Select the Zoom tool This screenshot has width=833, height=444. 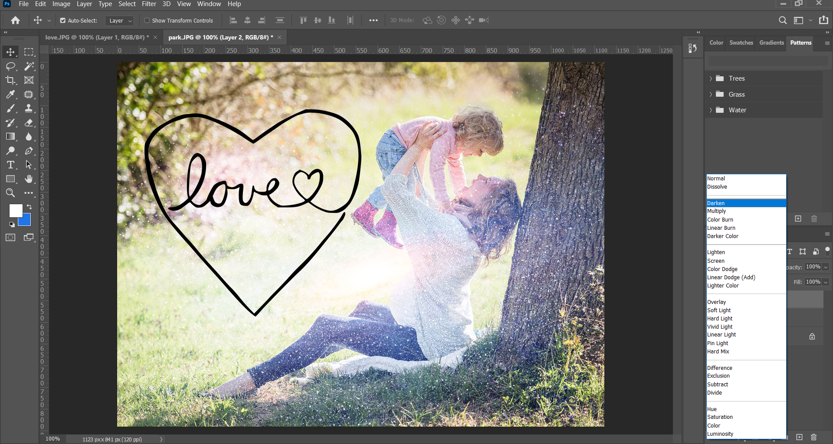(x=10, y=193)
